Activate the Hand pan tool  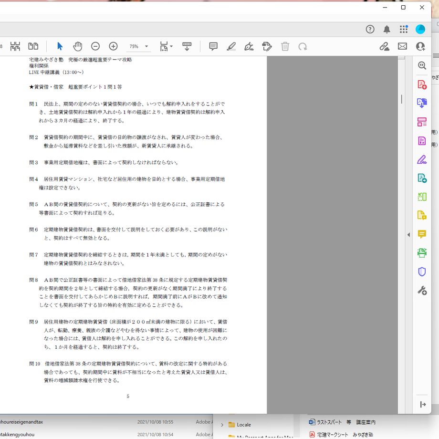(x=78, y=46)
